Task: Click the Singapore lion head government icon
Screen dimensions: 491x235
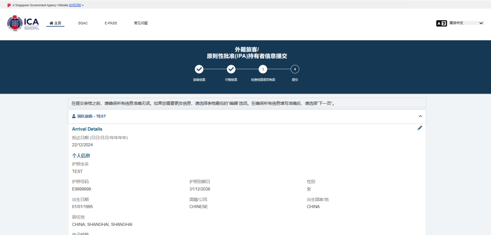Action: (9, 5)
